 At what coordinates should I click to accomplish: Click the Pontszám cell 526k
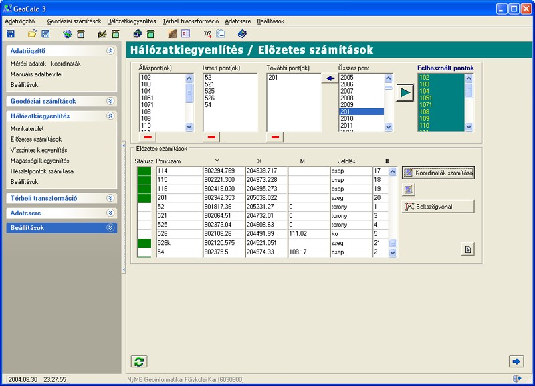point(179,243)
